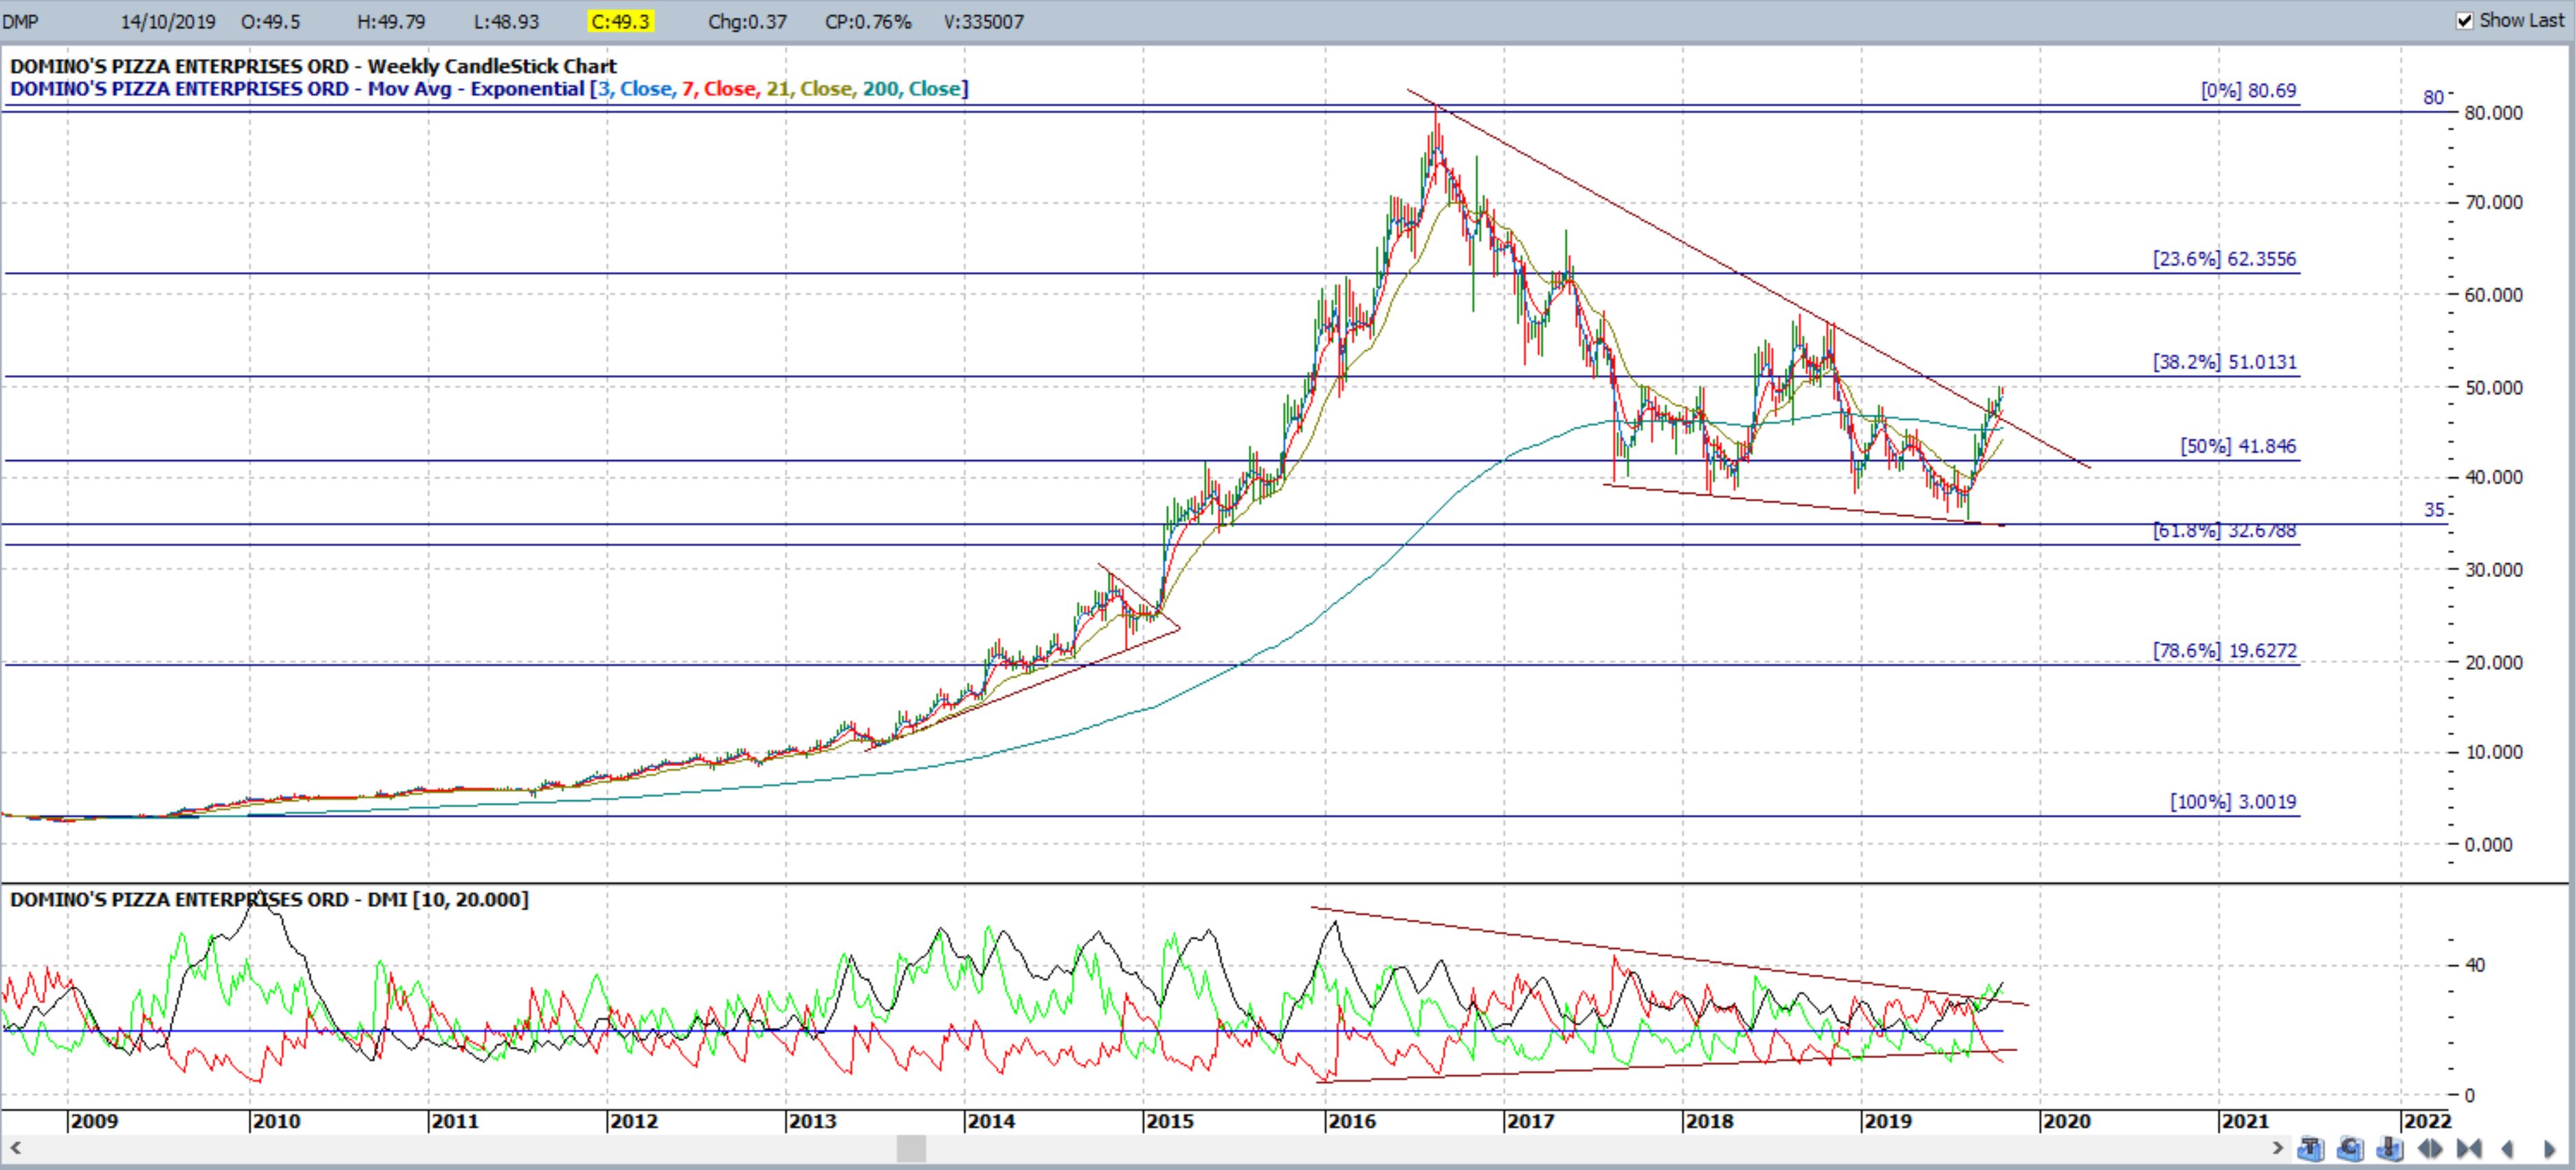Click the [61.8%] 32.6788 Fibonacci label

(x=2224, y=530)
